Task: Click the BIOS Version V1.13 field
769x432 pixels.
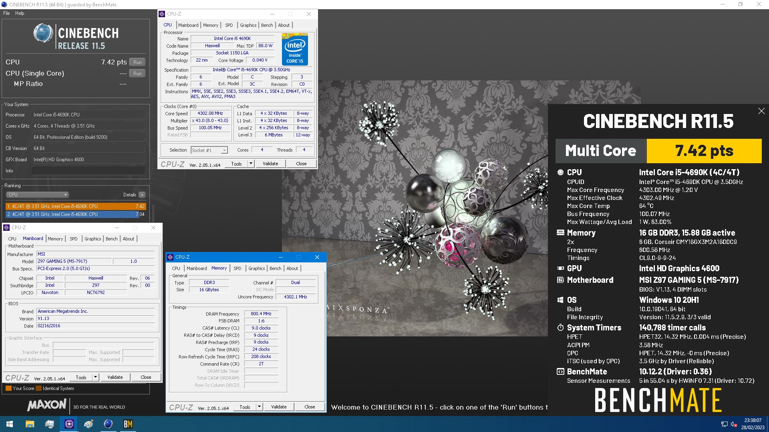Action: click(96, 319)
